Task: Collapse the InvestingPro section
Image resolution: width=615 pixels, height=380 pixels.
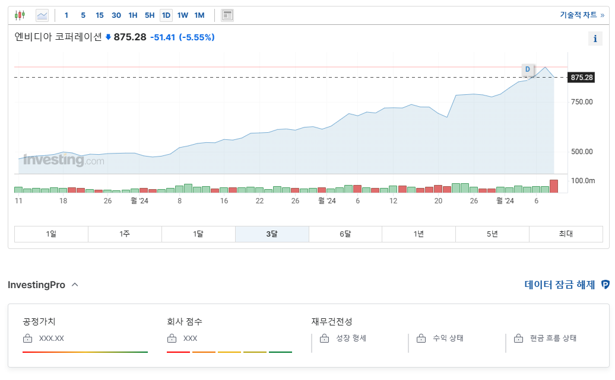Action: (x=76, y=285)
